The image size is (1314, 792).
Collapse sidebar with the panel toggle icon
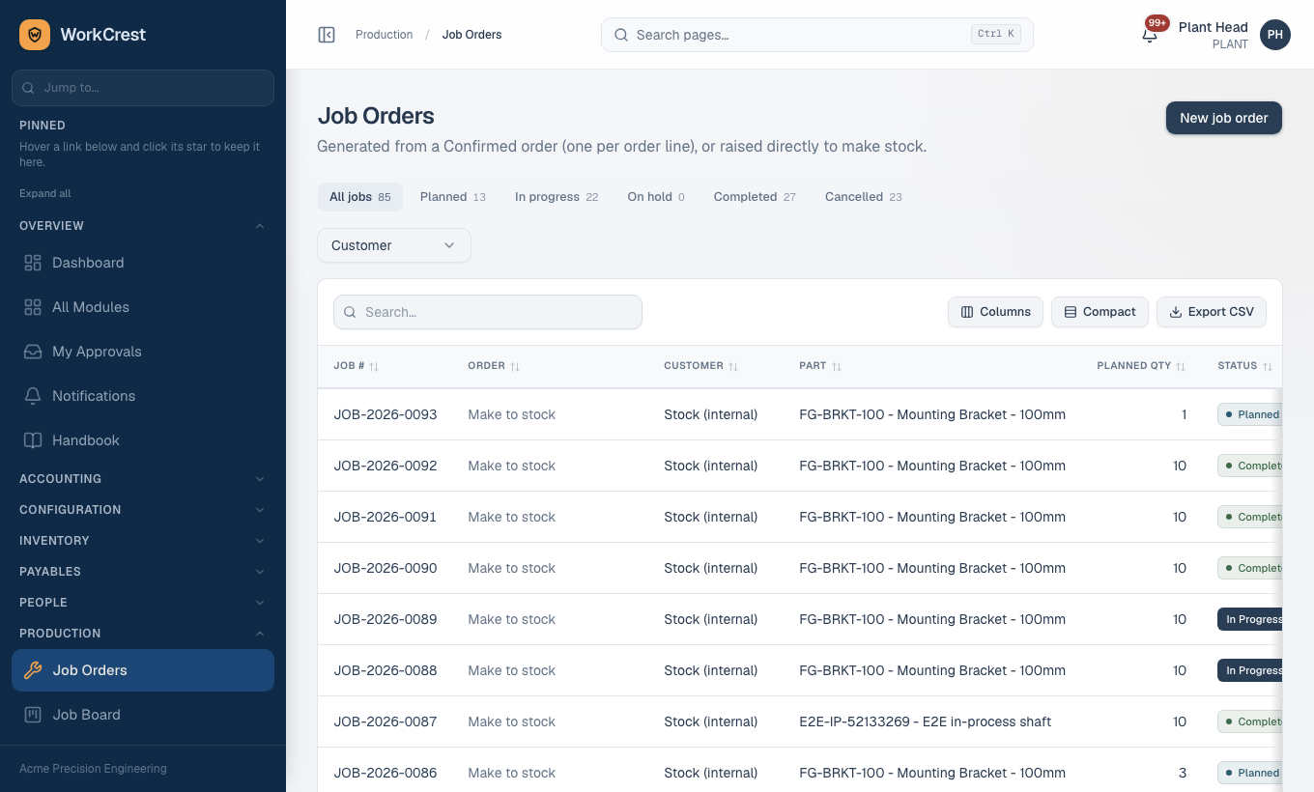tap(327, 35)
